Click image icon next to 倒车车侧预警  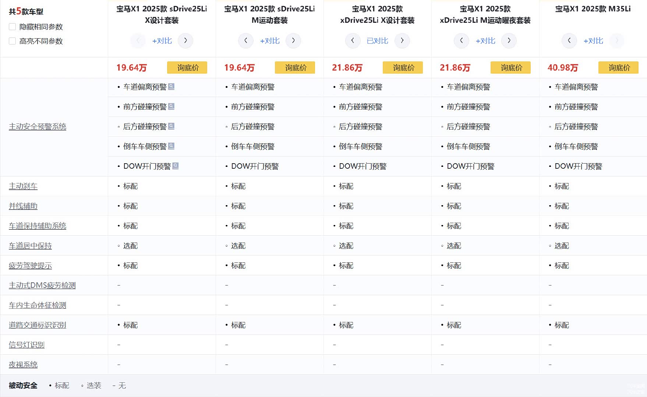click(171, 146)
